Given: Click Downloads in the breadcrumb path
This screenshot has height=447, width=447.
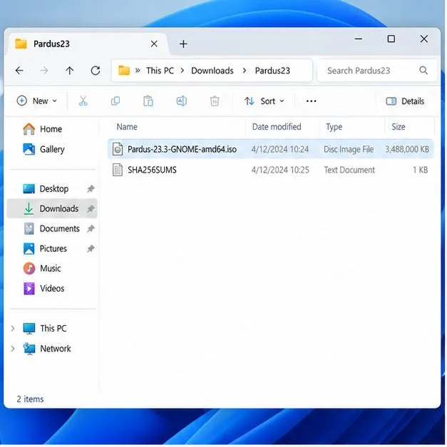Looking at the screenshot, I should [x=212, y=71].
